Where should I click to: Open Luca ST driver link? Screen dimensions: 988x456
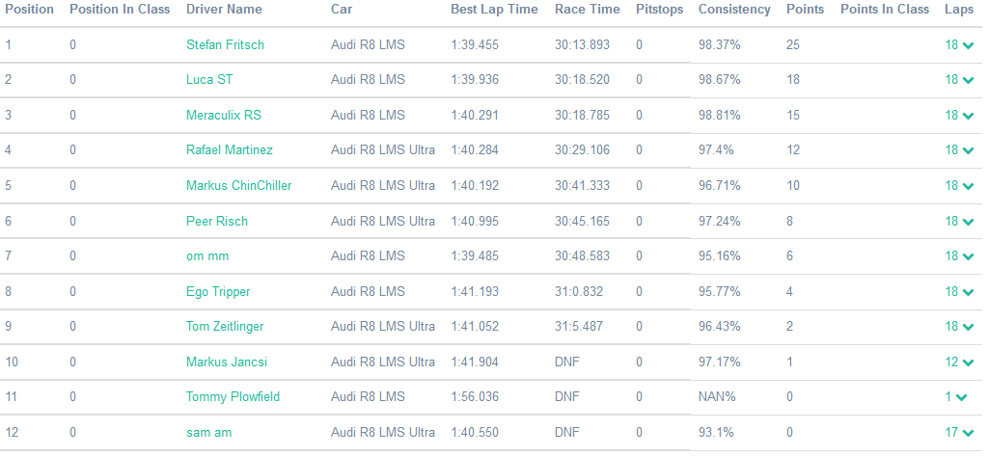(209, 80)
